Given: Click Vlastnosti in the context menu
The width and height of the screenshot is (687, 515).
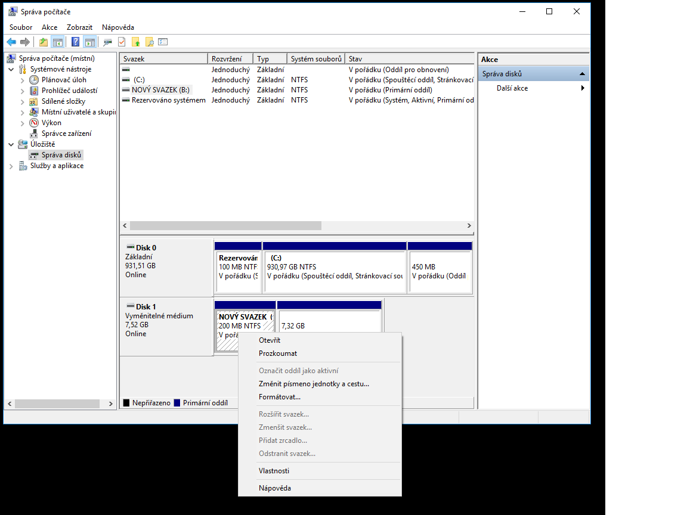Looking at the screenshot, I should (274, 471).
